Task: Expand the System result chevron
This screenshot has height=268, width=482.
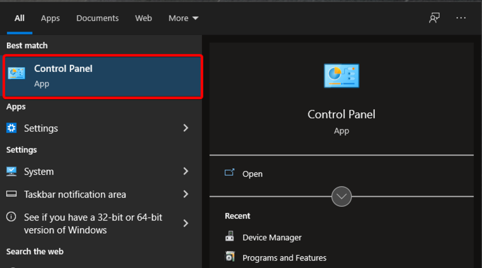Action: point(186,172)
